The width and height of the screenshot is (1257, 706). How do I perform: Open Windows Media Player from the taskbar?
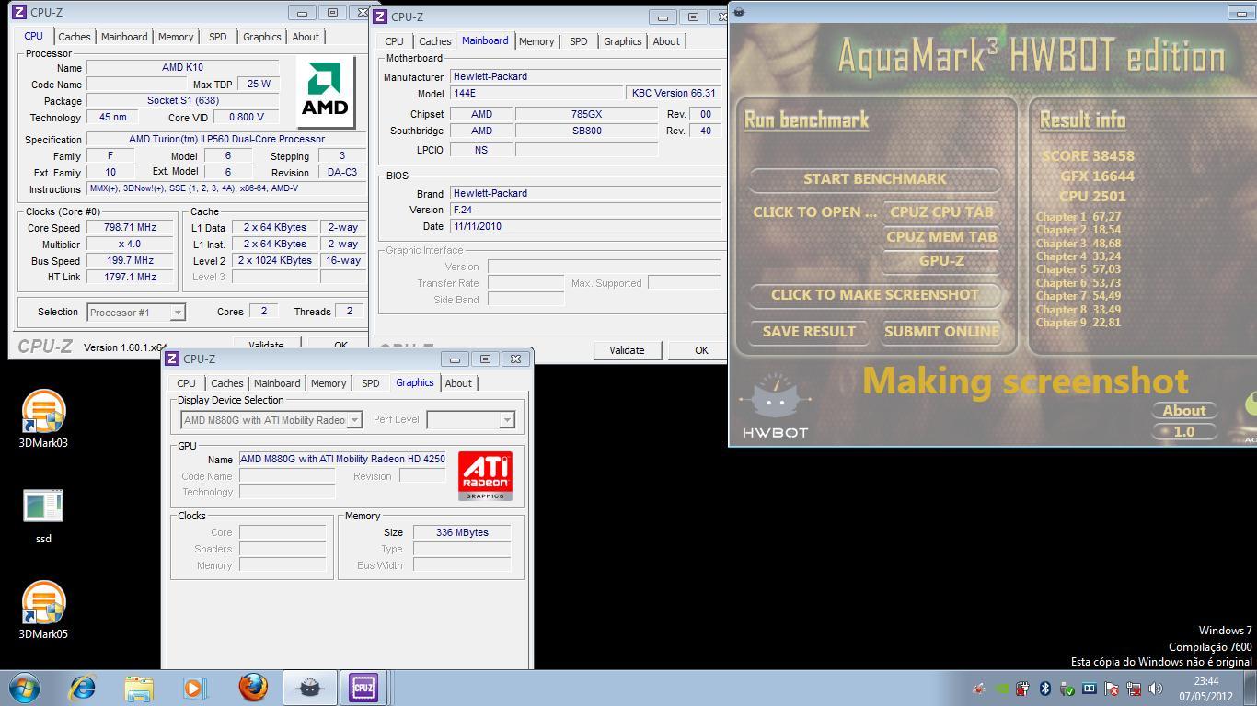(x=194, y=688)
